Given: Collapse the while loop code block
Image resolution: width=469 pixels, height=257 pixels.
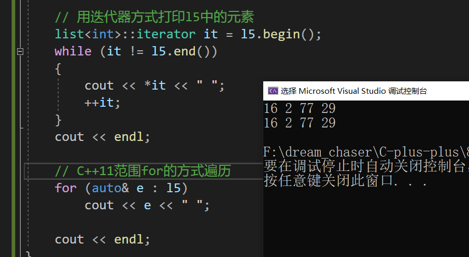Looking at the screenshot, I should point(20,51).
